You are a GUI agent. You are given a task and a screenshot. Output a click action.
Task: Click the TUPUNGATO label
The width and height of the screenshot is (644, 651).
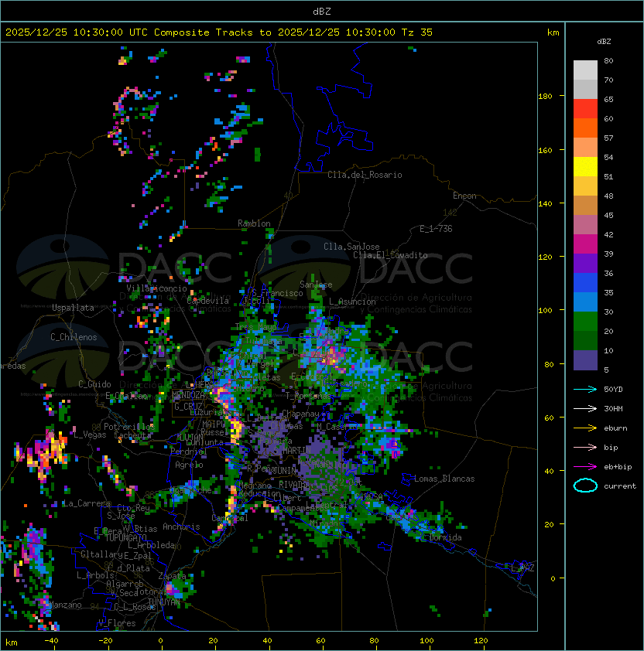click(125, 537)
